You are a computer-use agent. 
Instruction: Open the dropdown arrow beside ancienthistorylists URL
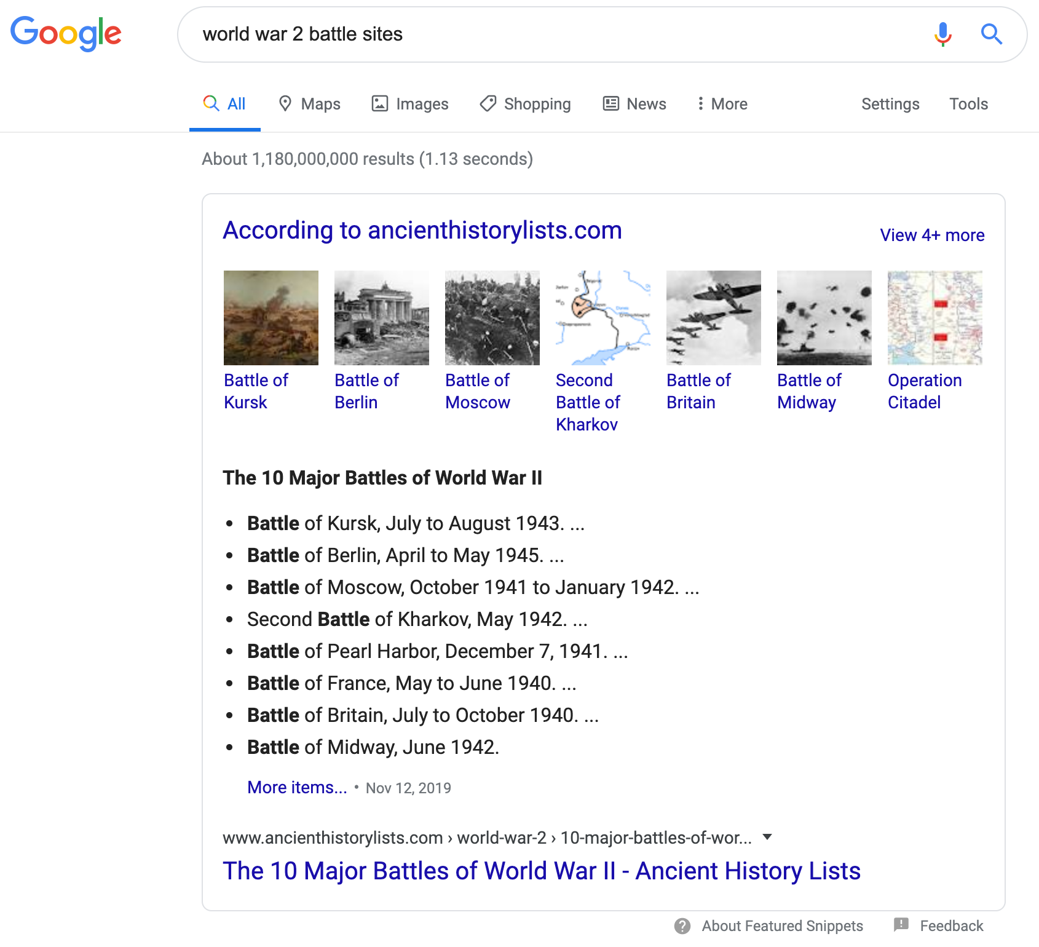pyautogui.click(x=767, y=837)
